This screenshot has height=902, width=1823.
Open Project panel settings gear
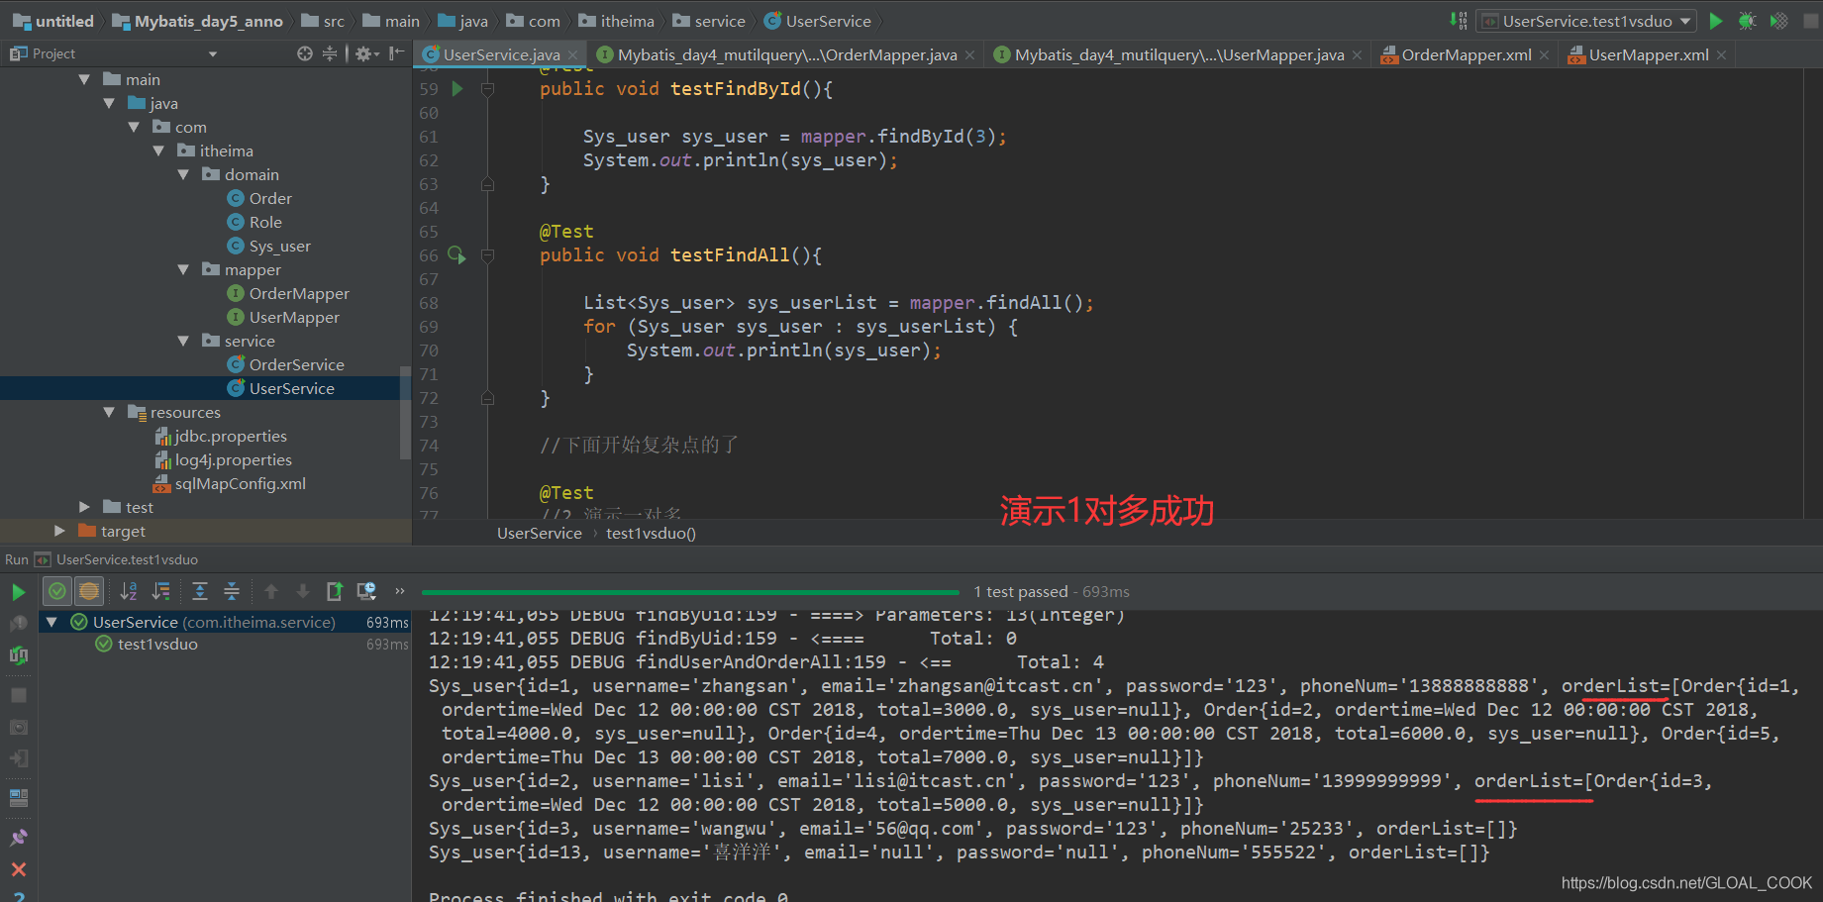click(365, 53)
